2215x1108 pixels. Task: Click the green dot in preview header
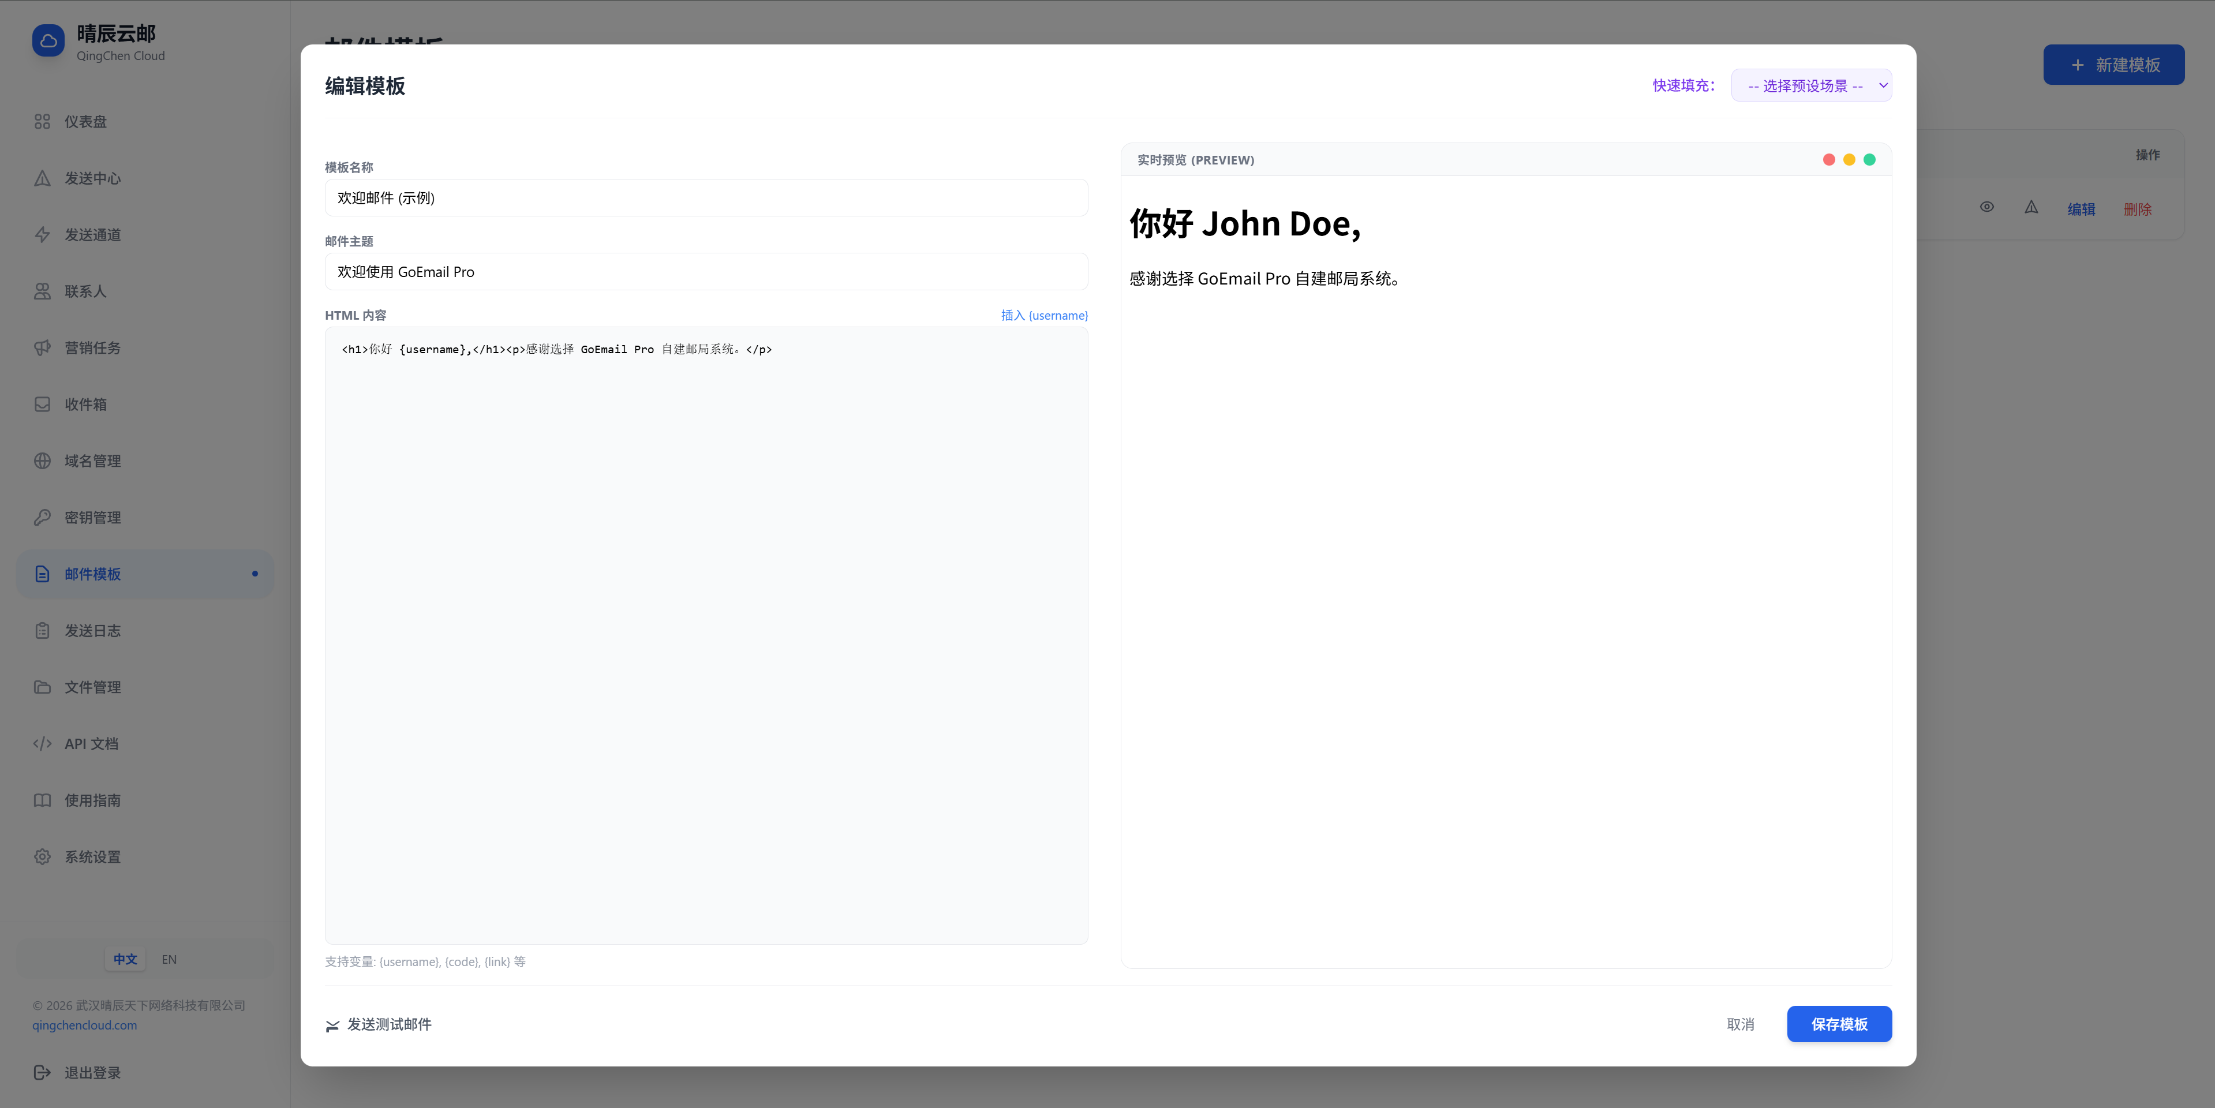(x=1869, y=160)
